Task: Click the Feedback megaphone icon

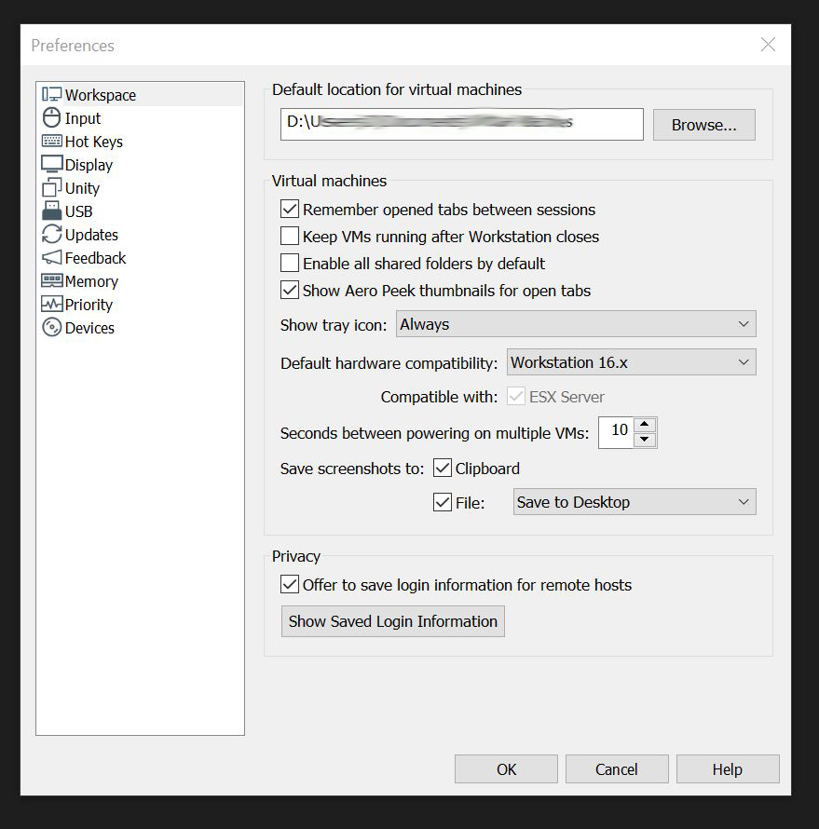Action: pos(51,258)
